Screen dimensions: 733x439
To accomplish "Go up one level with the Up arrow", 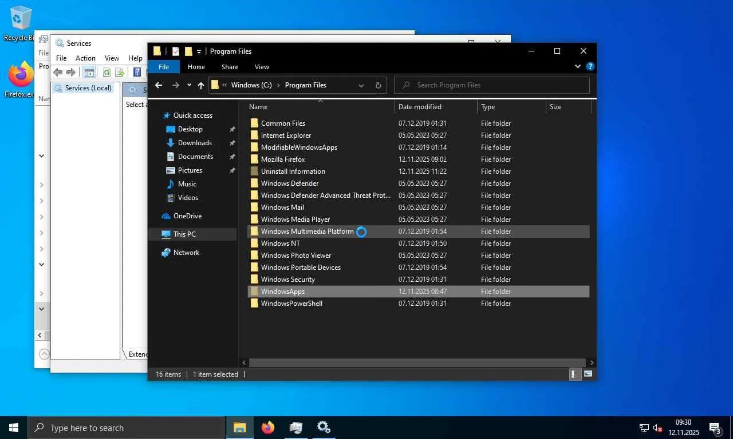I will click(x=201, y=85).
